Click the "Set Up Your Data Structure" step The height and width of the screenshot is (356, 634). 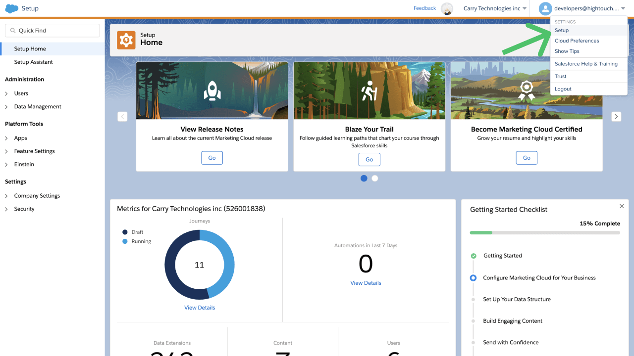tap(517, 300)
